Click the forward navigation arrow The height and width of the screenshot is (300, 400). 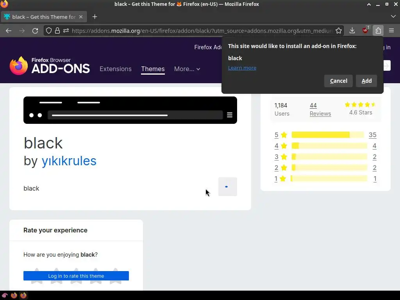pos(22,31)
